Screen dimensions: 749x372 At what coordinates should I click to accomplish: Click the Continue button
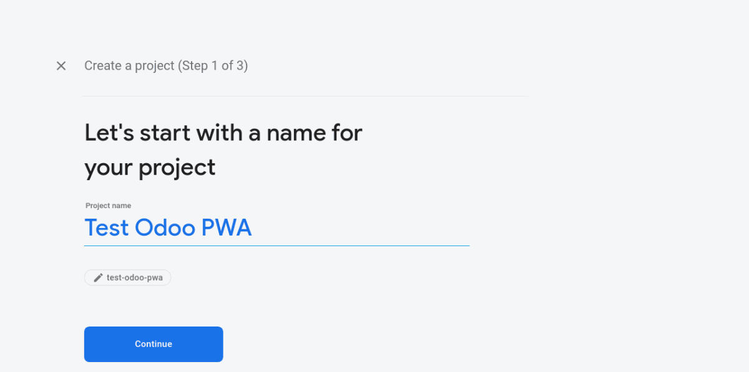coord(154,344)
